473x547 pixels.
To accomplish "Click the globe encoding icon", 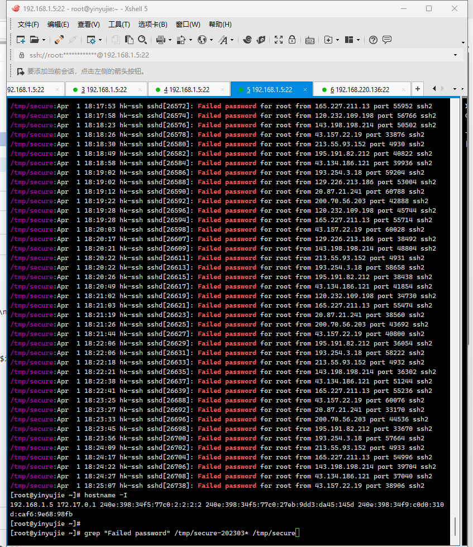I will click(202, 40).
